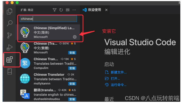Open Run and Debug view
Image resolution: width=184 pixels, height=104 pixels.
pos(9,47)
